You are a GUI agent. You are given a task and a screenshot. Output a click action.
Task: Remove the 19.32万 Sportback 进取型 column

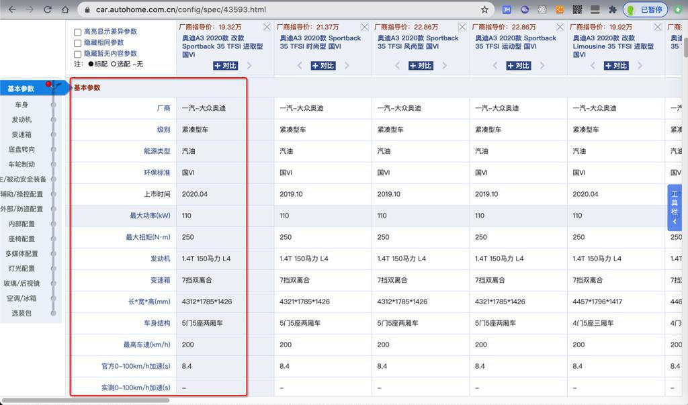tap(267, 27)
